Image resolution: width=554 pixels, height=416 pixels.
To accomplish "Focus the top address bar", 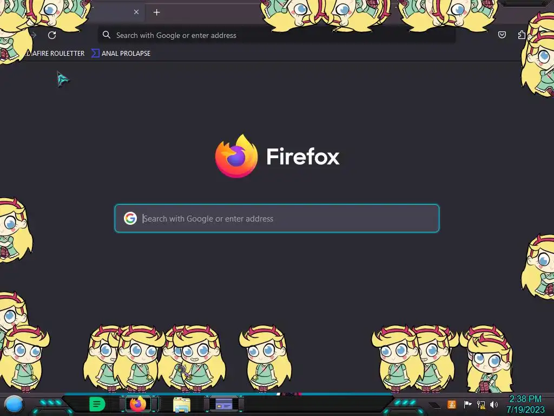I will pos(276,35).
